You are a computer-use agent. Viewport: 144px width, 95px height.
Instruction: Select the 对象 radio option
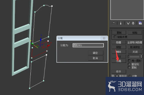click(x=130, y=76)
